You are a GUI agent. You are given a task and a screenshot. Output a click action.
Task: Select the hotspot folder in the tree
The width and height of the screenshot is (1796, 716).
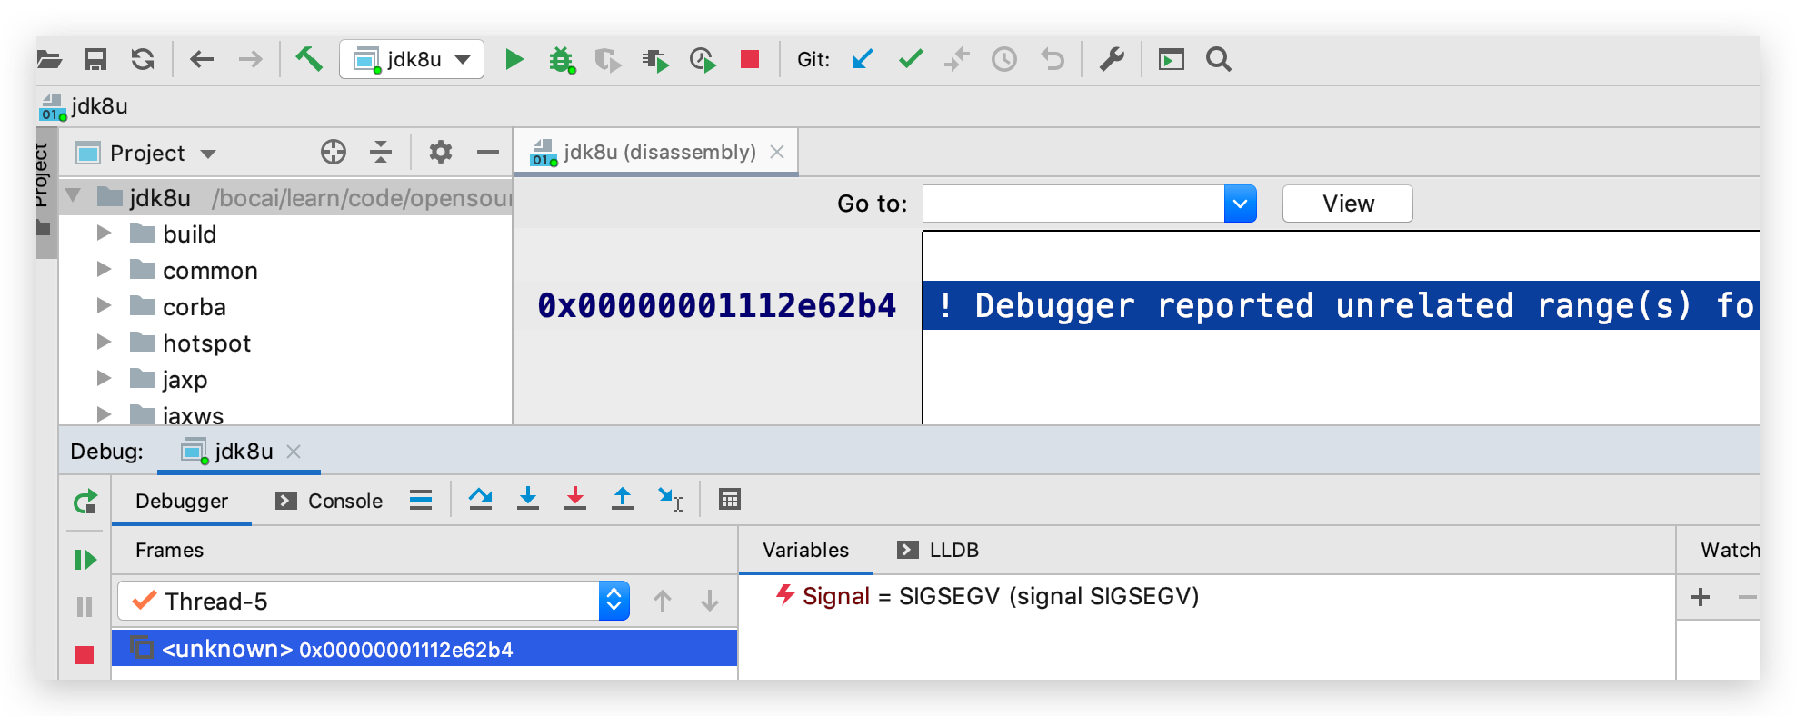pyautogui.click(x=206, y=343)
